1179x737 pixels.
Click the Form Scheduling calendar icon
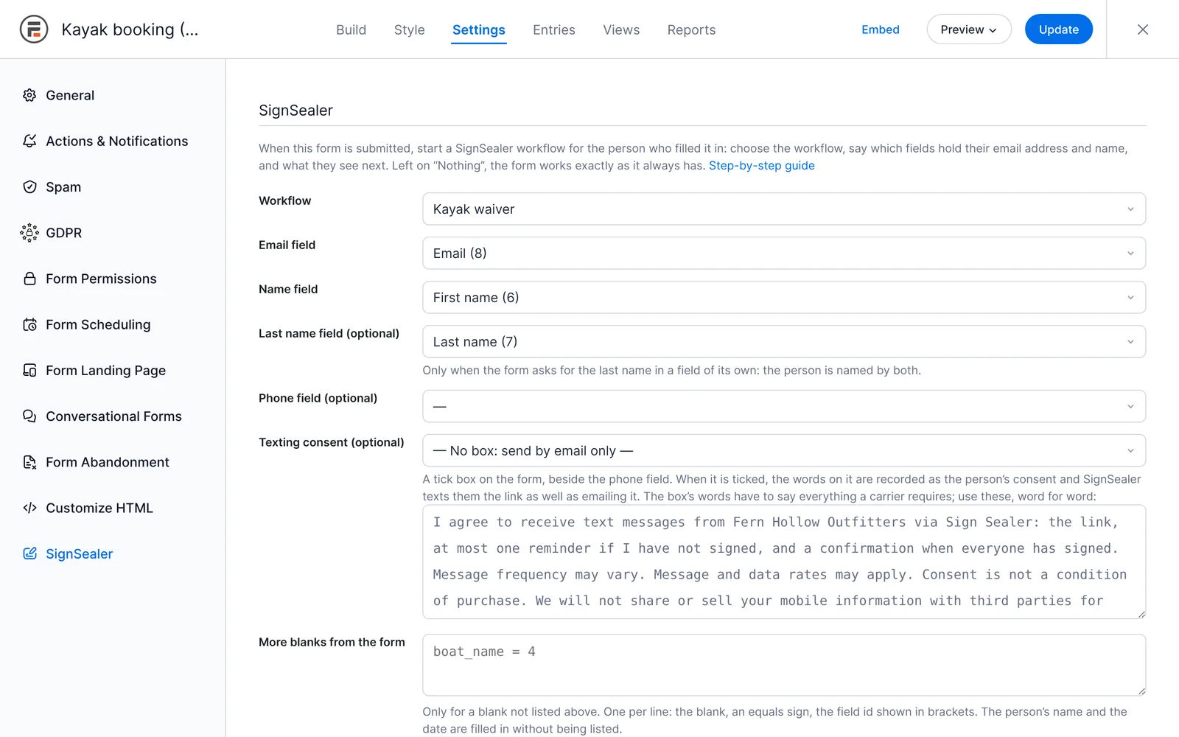click(29, 324)
